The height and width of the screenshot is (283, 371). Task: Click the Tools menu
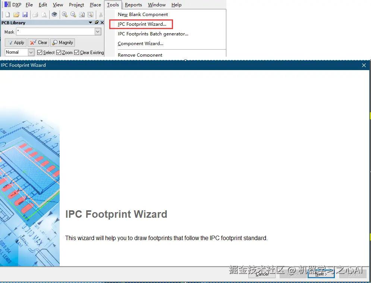(x=113, y=5)
